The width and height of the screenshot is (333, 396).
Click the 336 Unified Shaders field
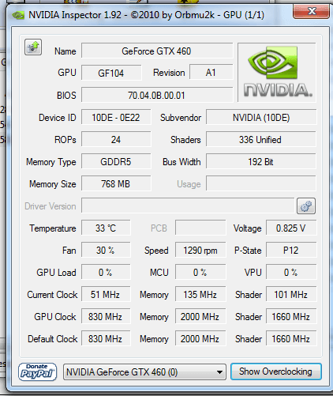pos(261,139)
